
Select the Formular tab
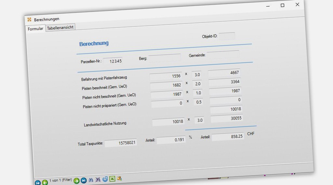click(35, 29)
